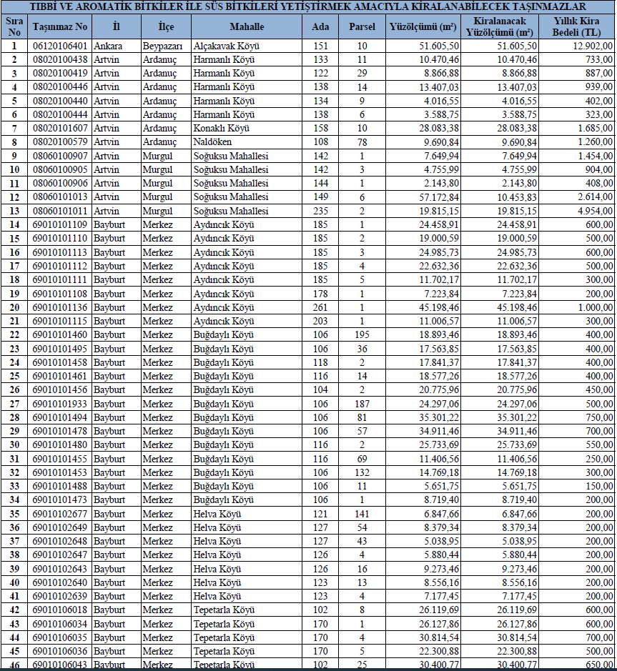Select cell 08060101011

point(60,211)
